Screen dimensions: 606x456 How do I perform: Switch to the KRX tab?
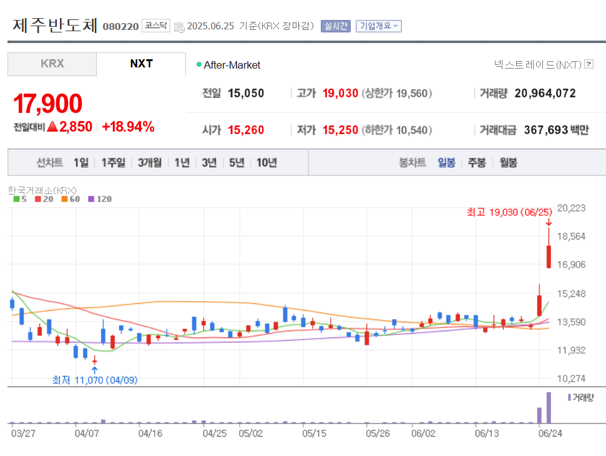pyautogui.click(x=52, y=64)
